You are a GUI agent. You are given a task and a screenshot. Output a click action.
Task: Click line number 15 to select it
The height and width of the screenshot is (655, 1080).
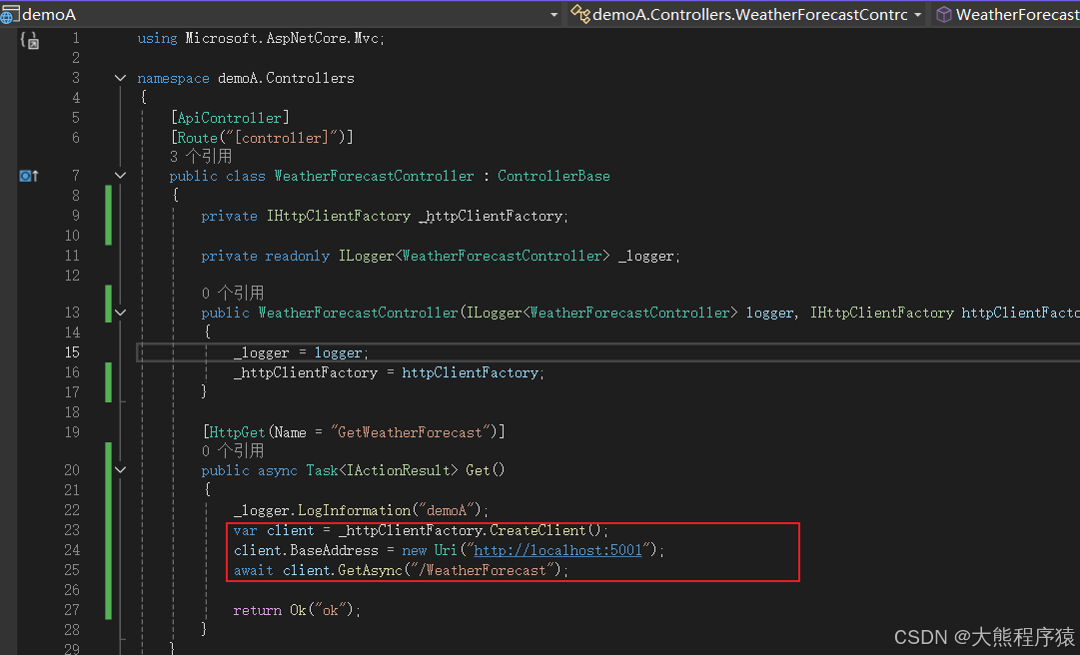point(72,351)
